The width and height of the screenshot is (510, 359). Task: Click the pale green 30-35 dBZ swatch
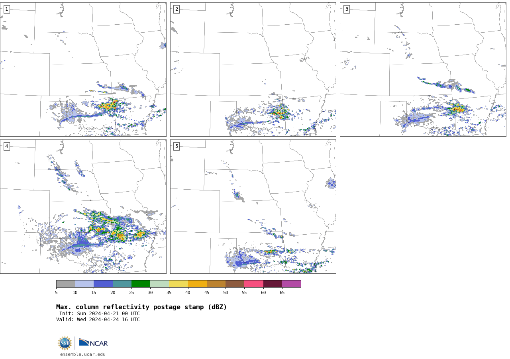(159, 284)
